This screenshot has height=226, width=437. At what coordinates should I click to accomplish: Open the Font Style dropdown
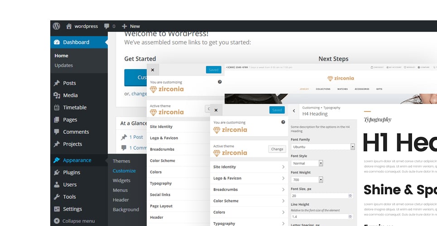coord(307,163)
